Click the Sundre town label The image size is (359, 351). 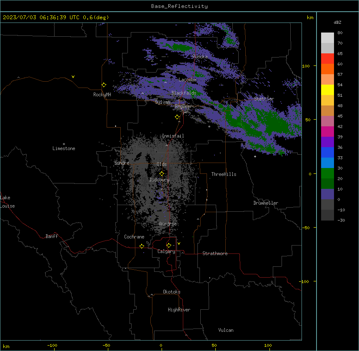(122, 163)
